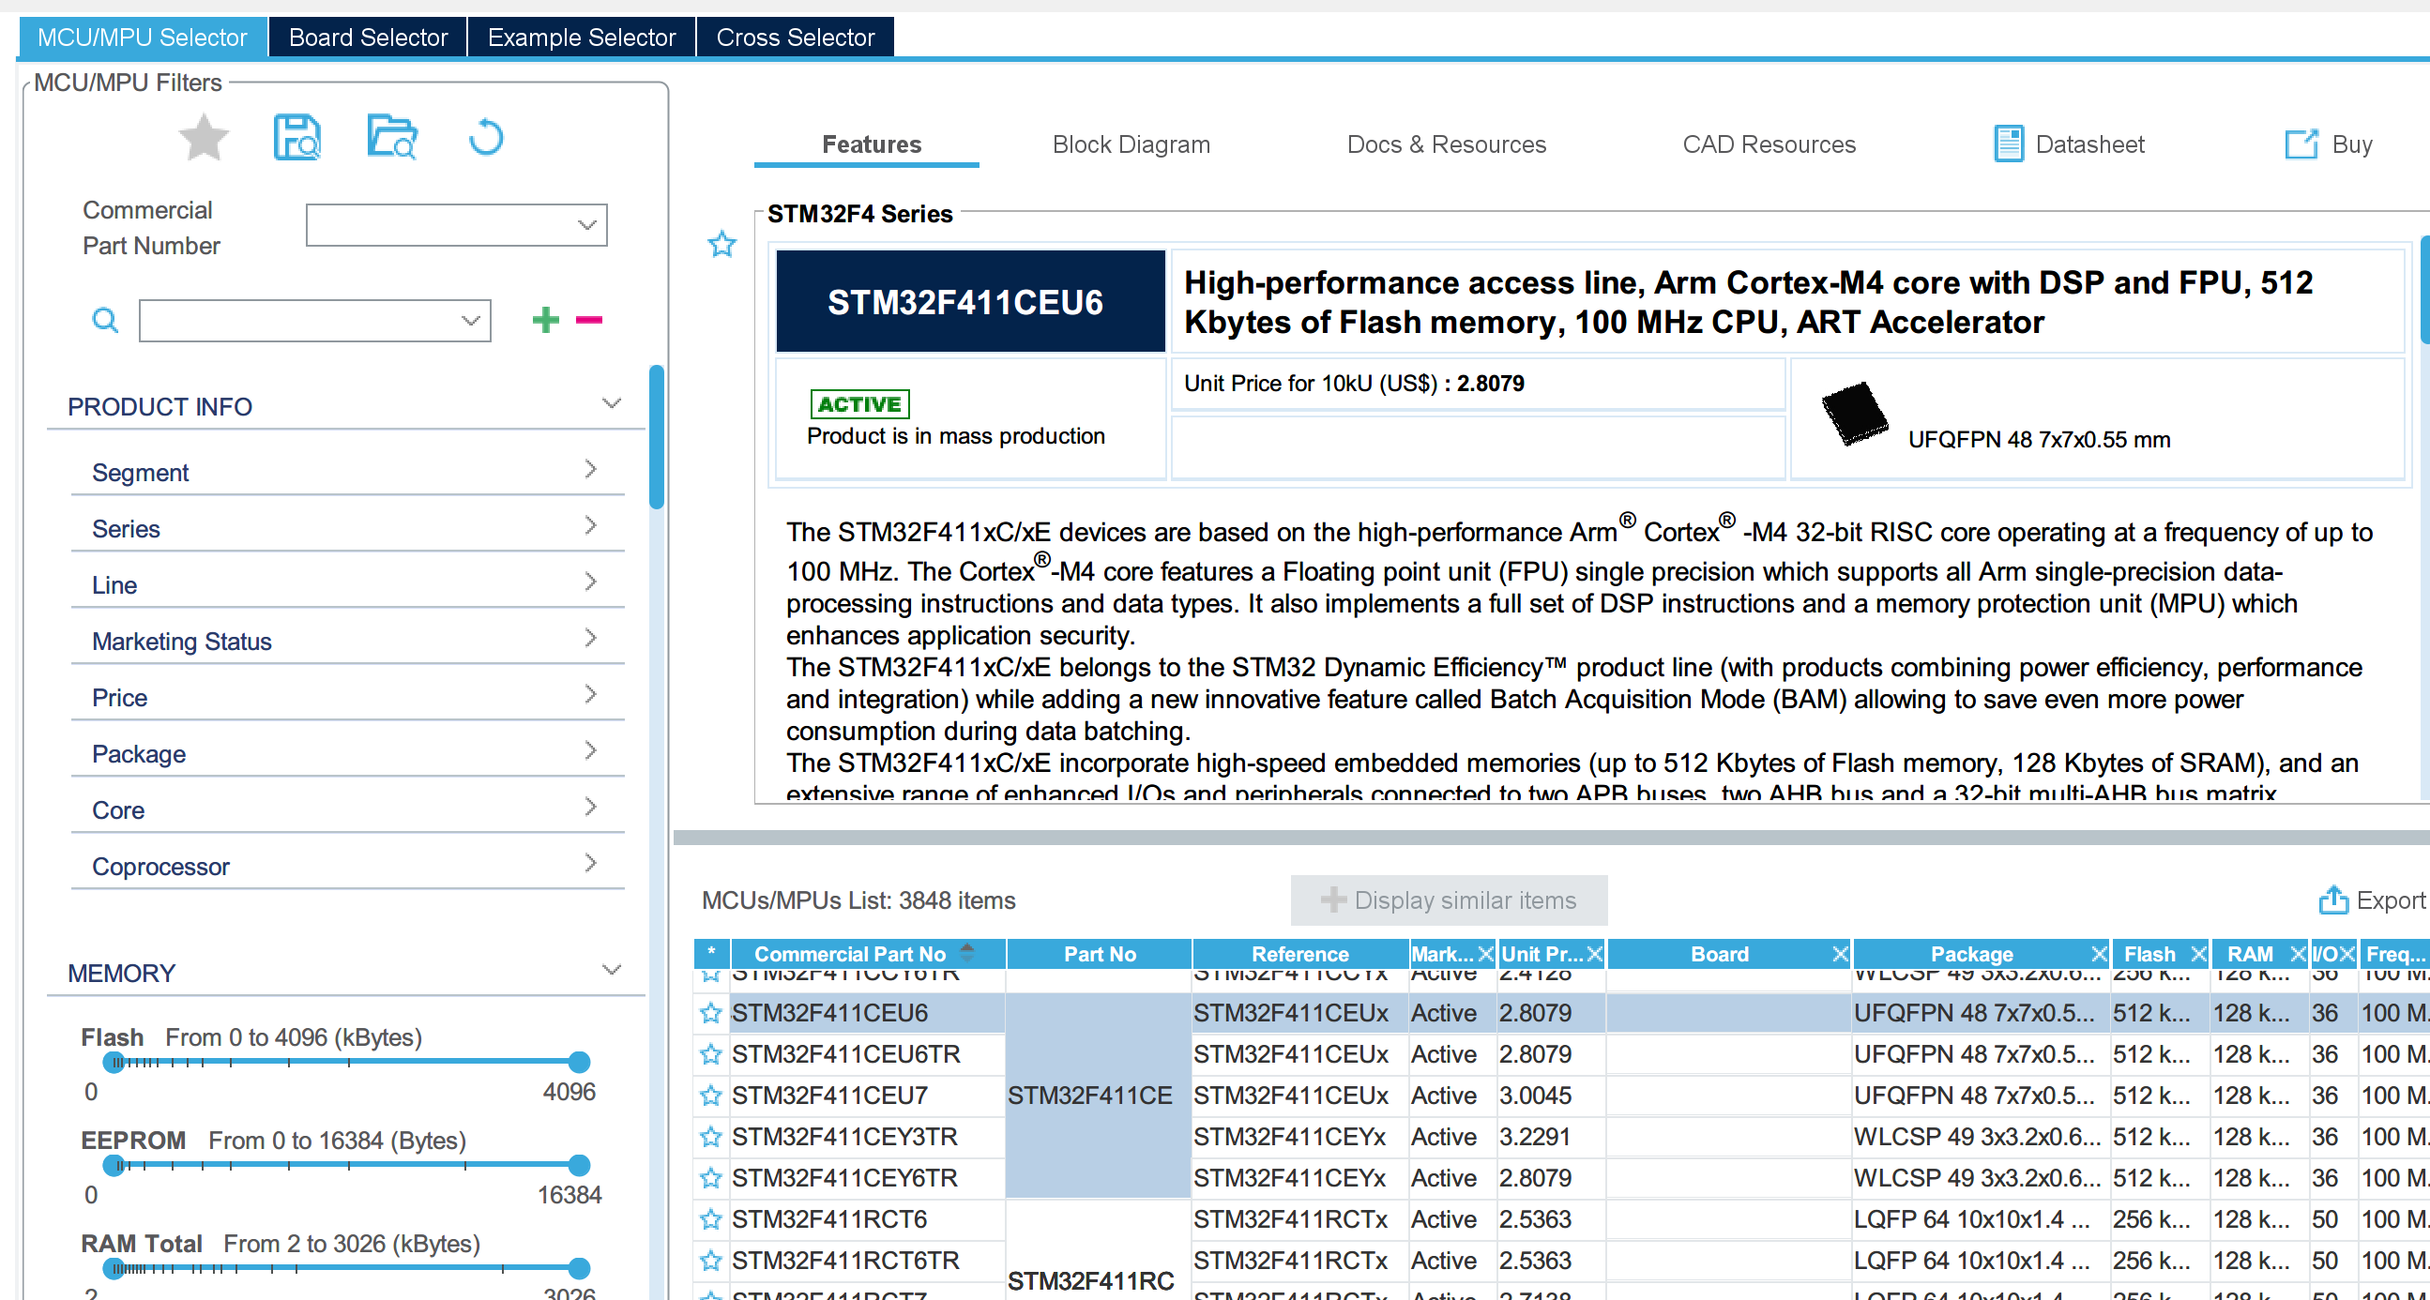Collapse the MEMORY section

click(612, 970)
